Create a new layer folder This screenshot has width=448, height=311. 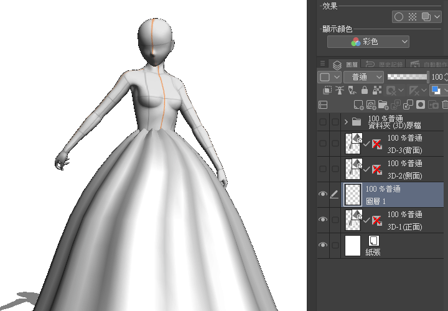tap(384, 105)
